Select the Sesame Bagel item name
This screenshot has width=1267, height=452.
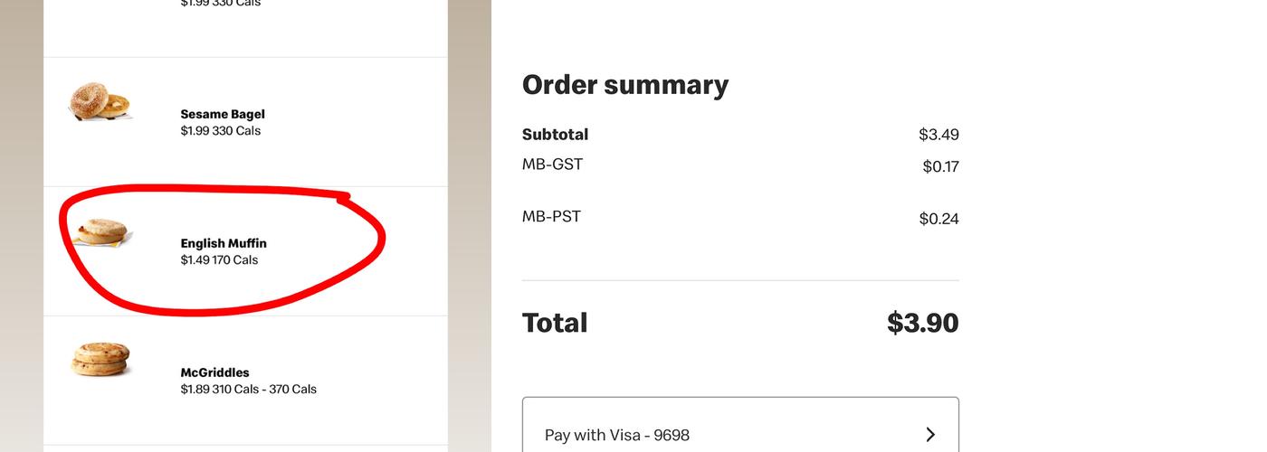(223, 115)
